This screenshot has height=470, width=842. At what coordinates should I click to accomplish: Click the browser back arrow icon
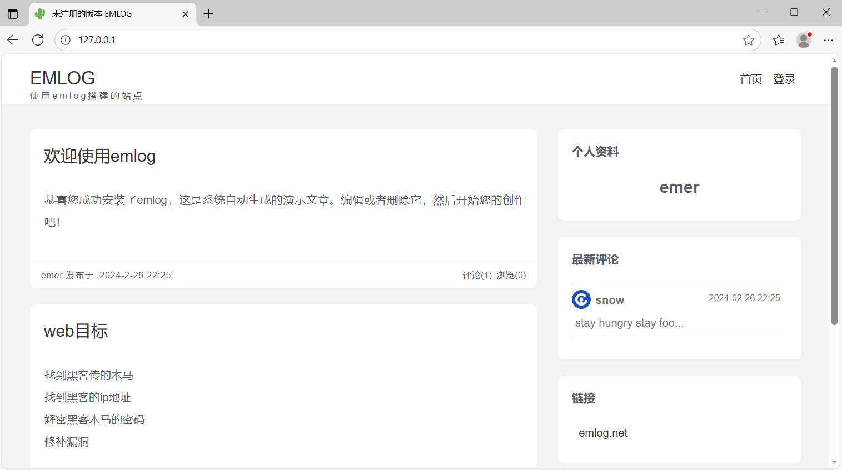click(x=13, y=39)
